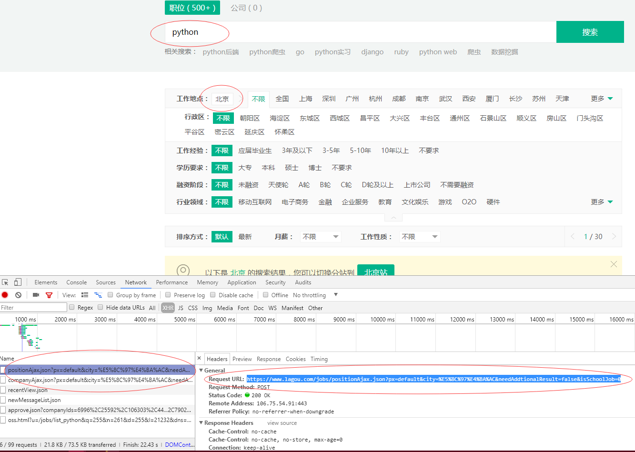The width and height of the screenshot is (635, 452).
Task: Open the Response tab of request
Action: 269,359
